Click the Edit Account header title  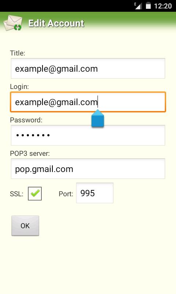pos(56,24)
